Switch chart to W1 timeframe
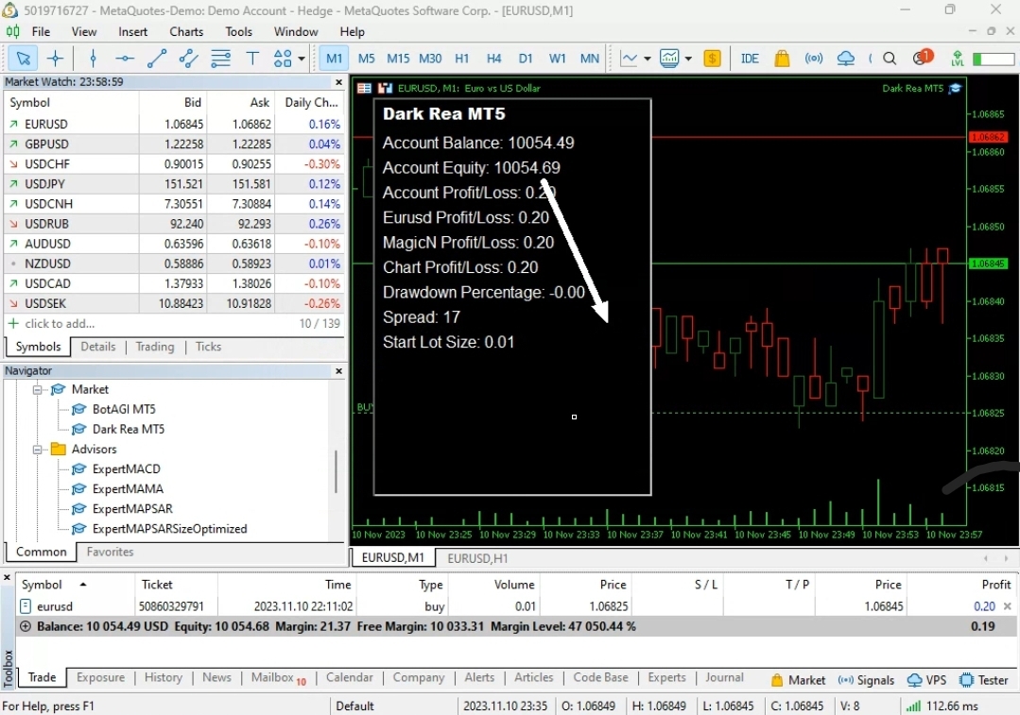Image resolution: width=1020 pixels, height=715 pixels. click(558, 59)
